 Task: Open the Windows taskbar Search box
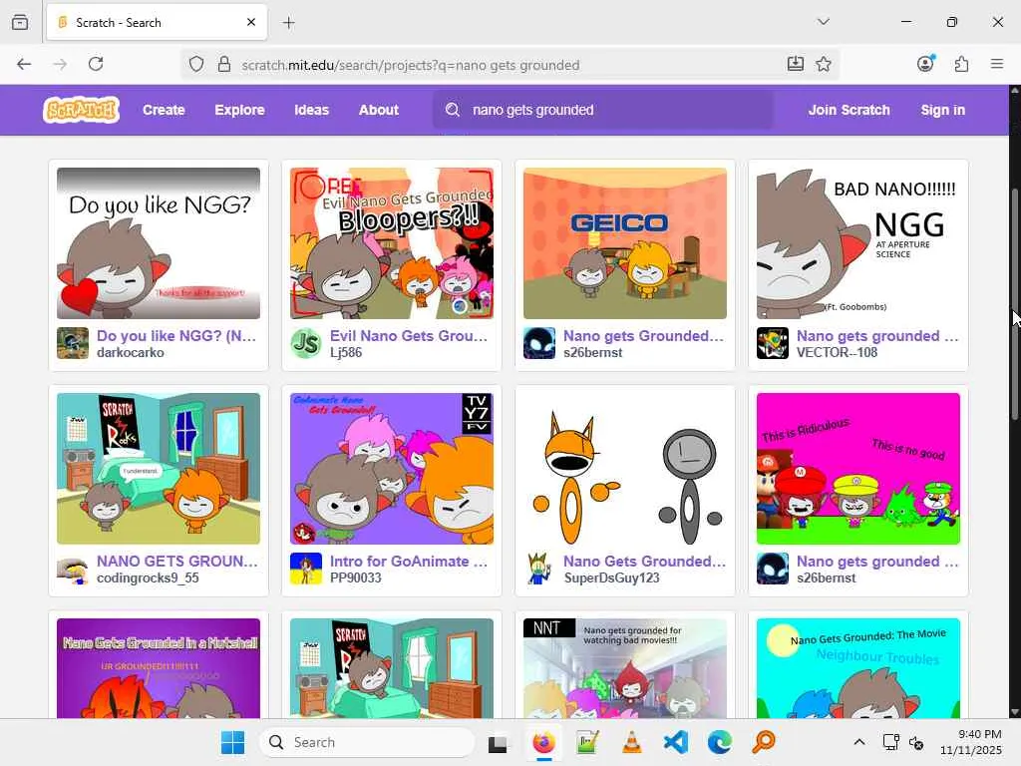(x=367, y=742)
